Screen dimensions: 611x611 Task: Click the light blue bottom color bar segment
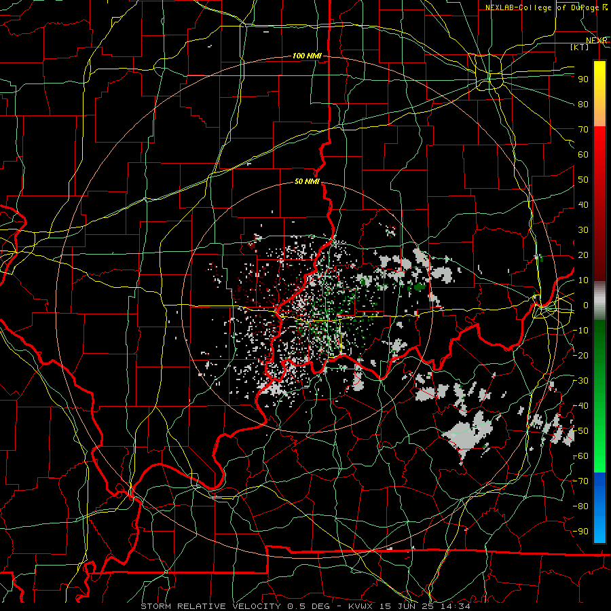(599, 528)
